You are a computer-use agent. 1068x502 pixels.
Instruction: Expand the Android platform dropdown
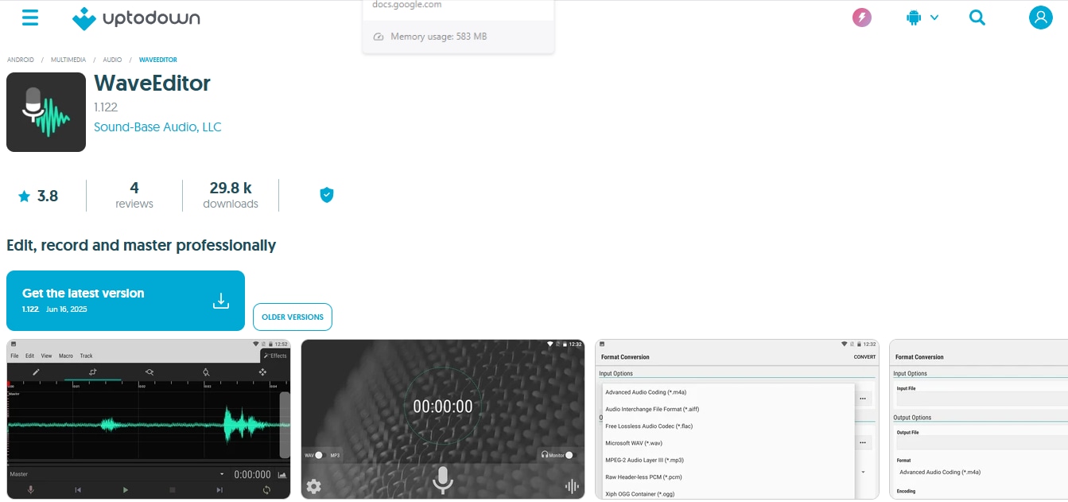click(x=922, y=18)
